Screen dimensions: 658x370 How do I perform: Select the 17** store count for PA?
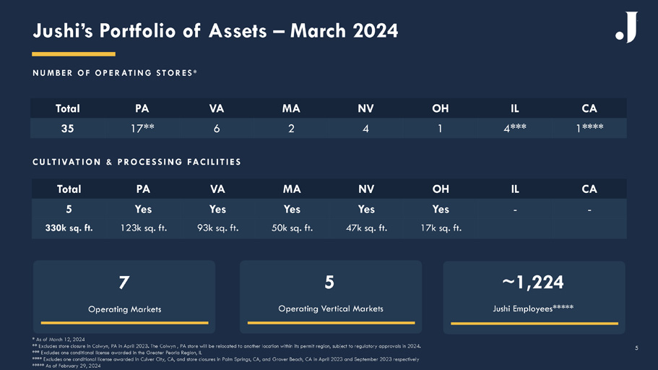point(142,129)
